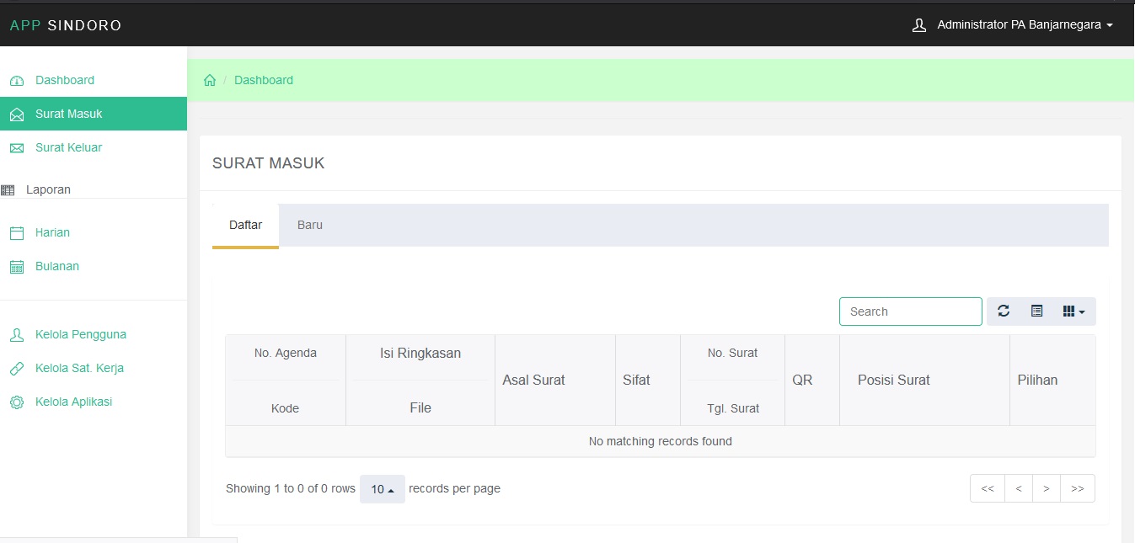Click the Surat Keluar envelope icon

click(17, 148)
